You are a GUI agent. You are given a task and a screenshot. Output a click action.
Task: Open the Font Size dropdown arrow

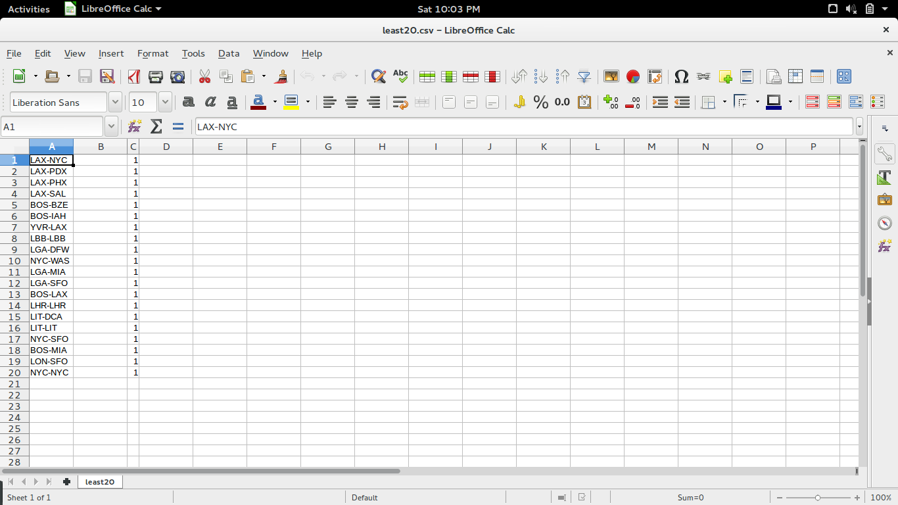click(x=165, y=102)
